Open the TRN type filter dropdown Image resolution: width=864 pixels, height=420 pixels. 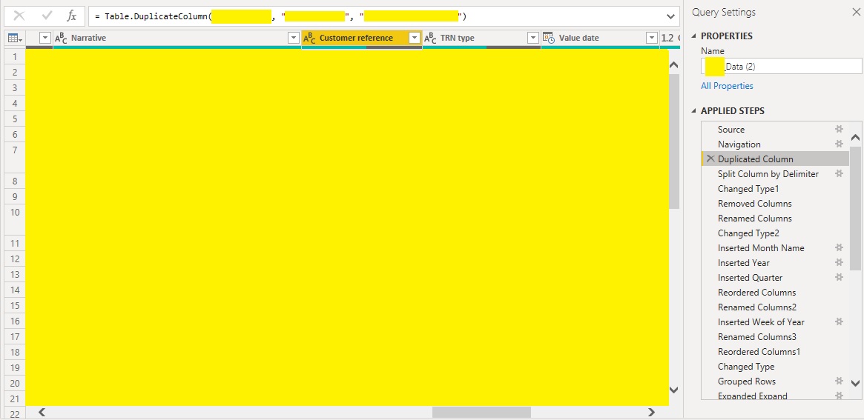click(532, 38)
